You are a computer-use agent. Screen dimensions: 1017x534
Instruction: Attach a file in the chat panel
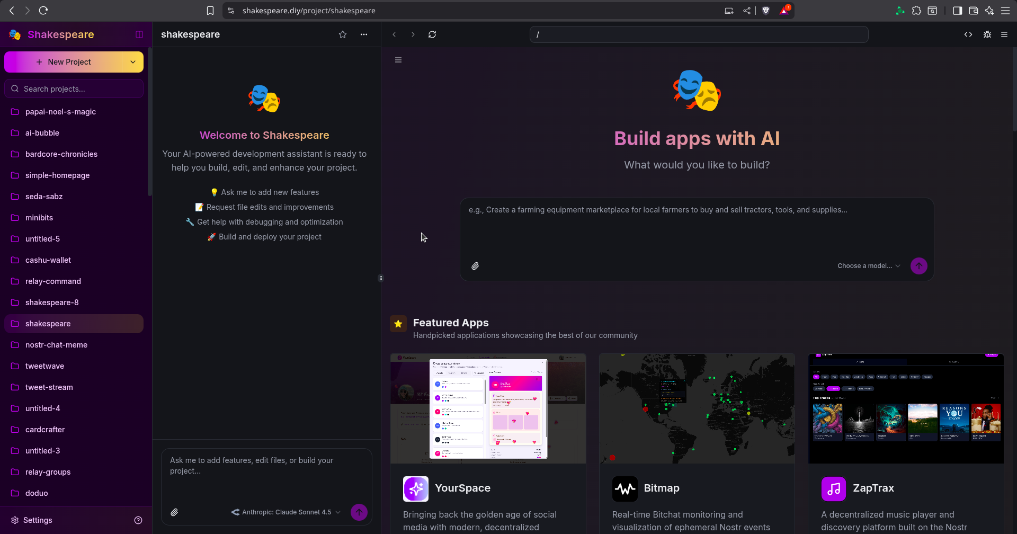174,512
